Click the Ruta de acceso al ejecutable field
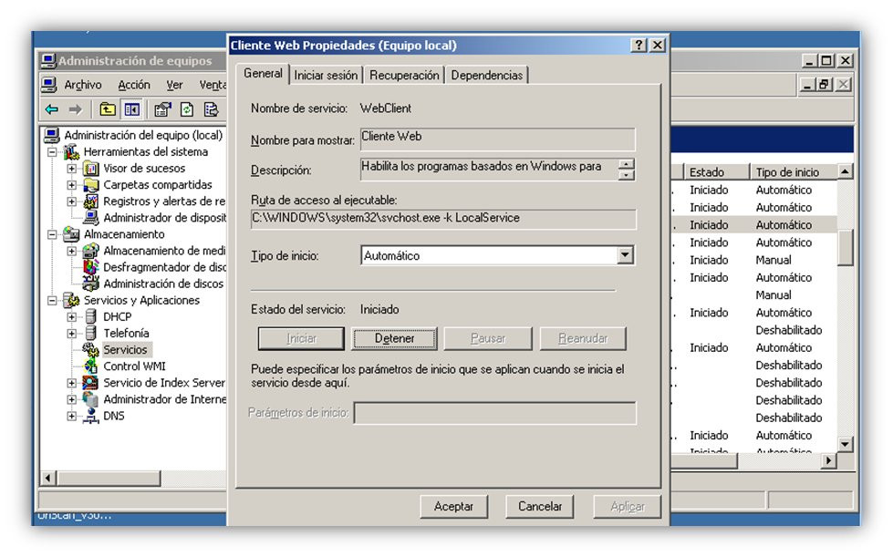Image resolution: width=893 pixels, height=557 pixels. pos(443,219)
